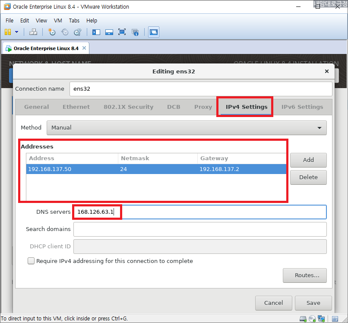Switch to the IPv4 Settings tab

247,107
